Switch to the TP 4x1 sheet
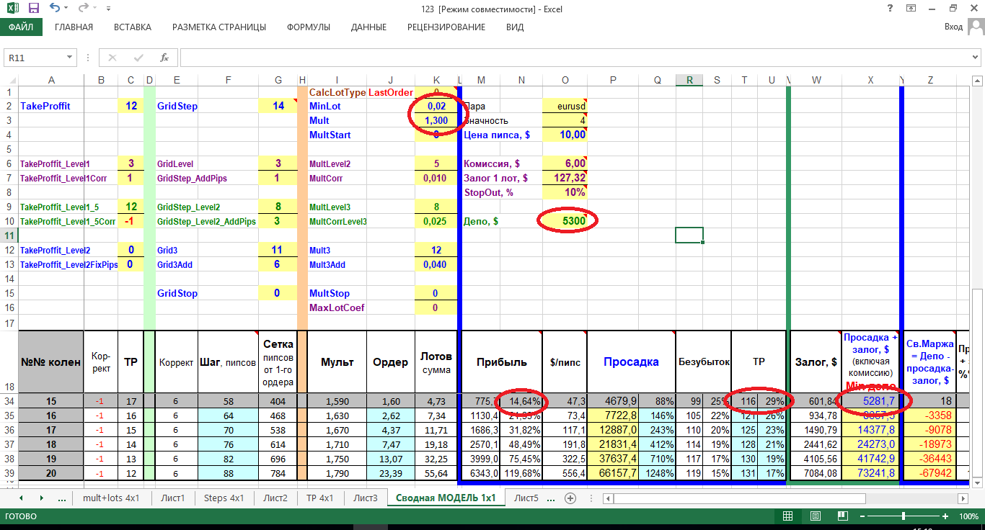985x530 pixels. [x=320, y=498]
